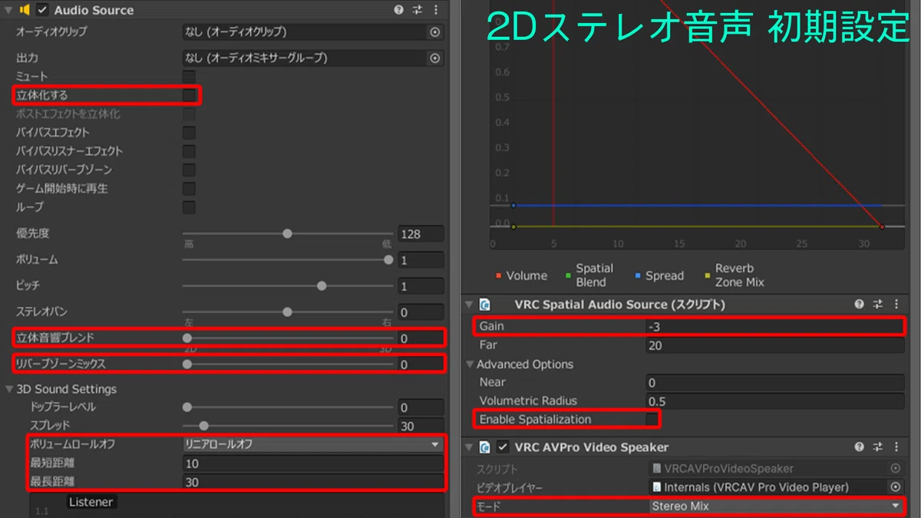Click the Audio Source speaker icon

[24, 10]
